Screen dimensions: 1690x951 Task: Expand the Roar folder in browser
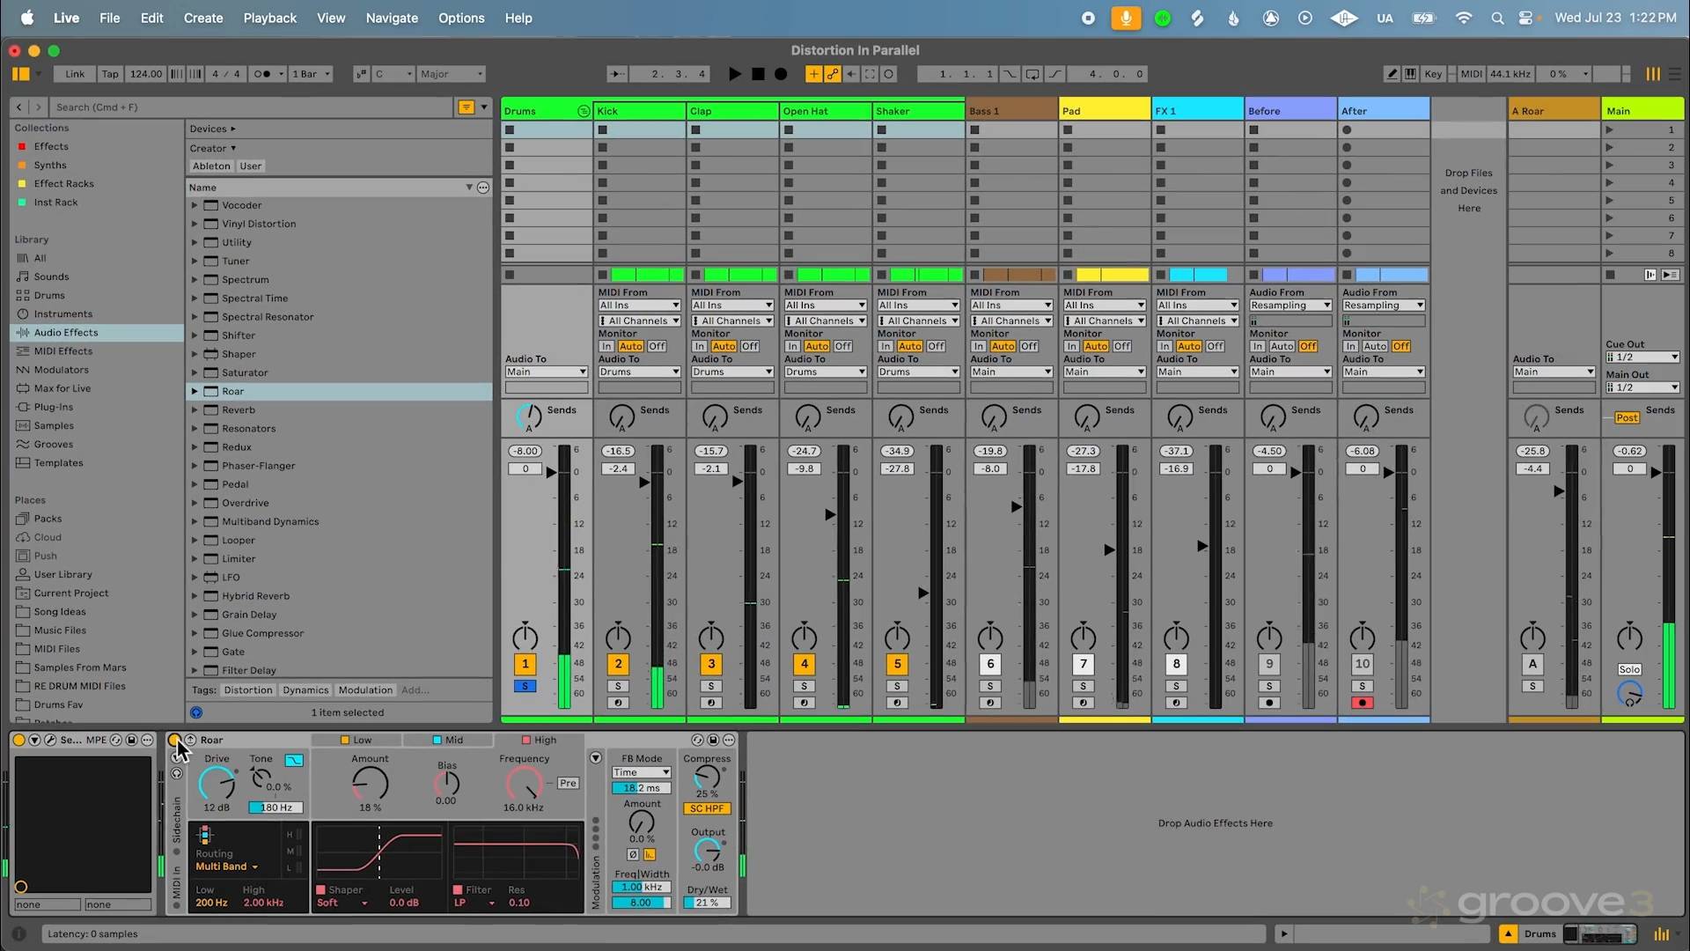195,391
